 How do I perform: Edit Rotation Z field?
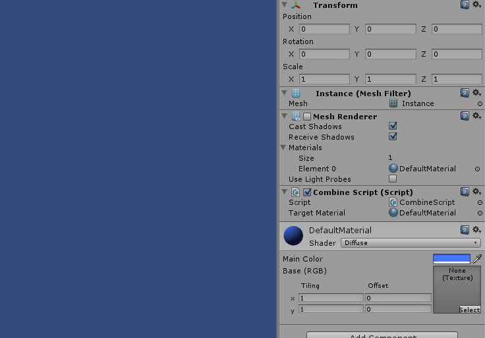coord(457,54)
